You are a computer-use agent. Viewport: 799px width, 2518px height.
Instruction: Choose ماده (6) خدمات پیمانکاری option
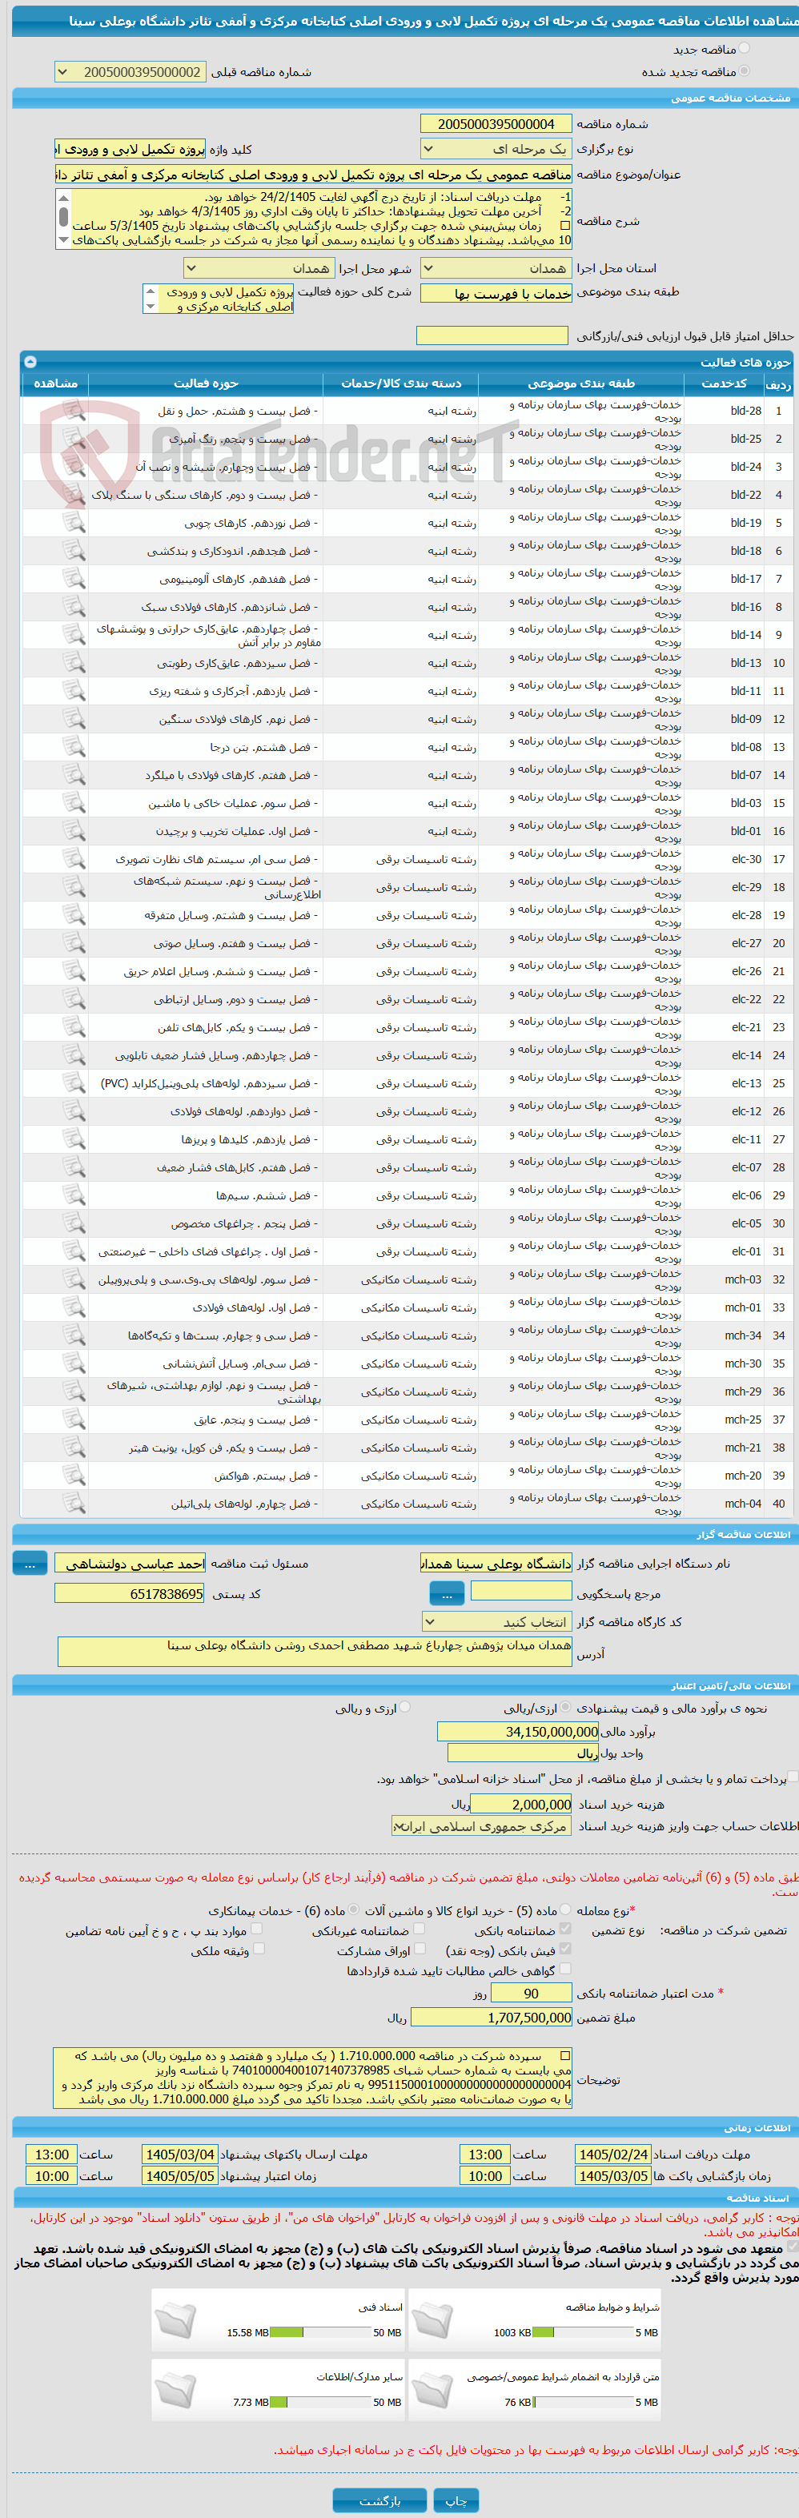354,1909
